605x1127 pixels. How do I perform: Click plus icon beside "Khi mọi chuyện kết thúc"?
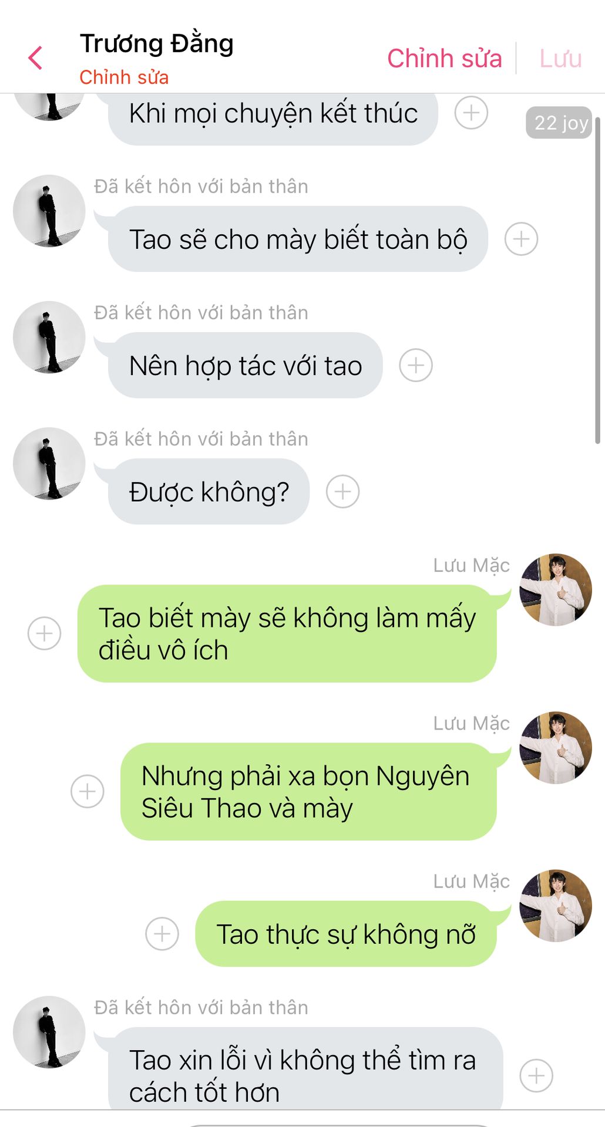pyautogui.click(x=471, y=113)
